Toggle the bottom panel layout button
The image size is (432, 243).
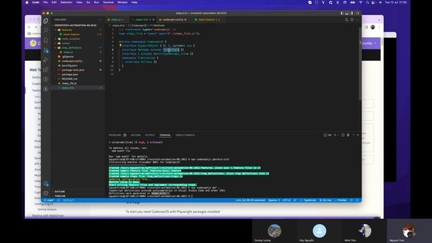point(347,13)
